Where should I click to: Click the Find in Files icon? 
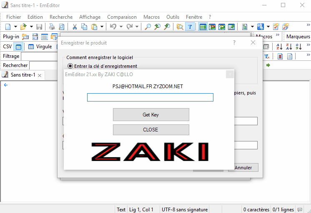tap(180, 27)
